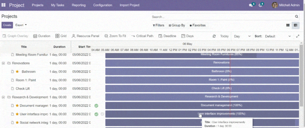Open the Reporting menu
This screenshot has width=305, height=128.
[x=79, y=5]
